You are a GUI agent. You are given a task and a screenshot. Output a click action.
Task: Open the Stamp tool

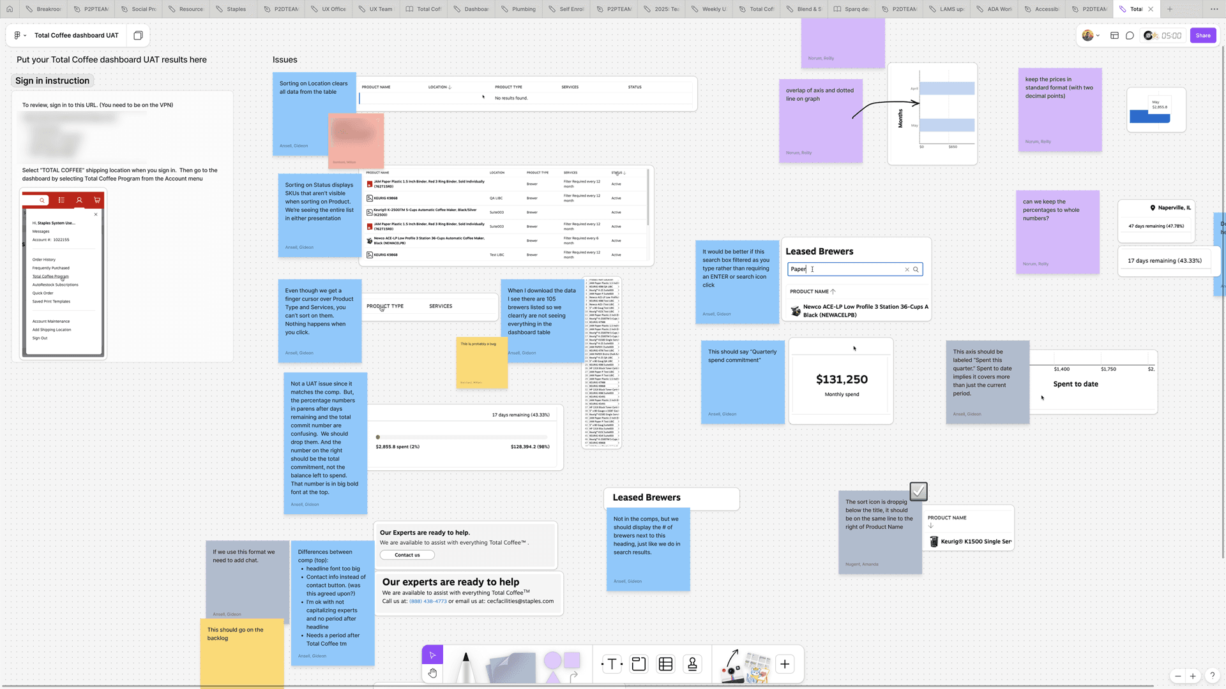point(692,664)
